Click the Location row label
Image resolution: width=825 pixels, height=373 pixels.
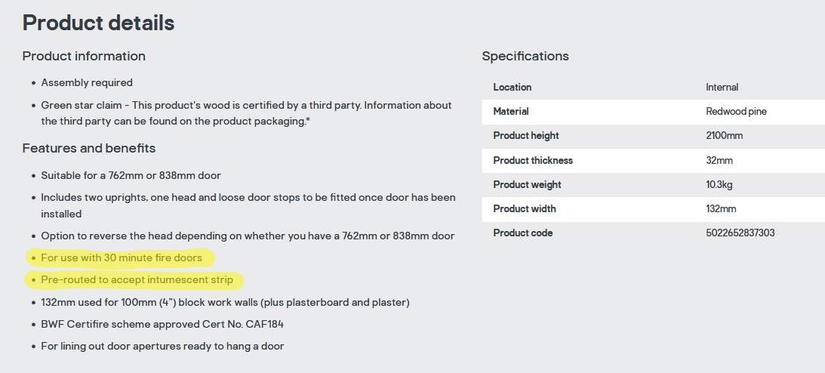coord(513,87)
